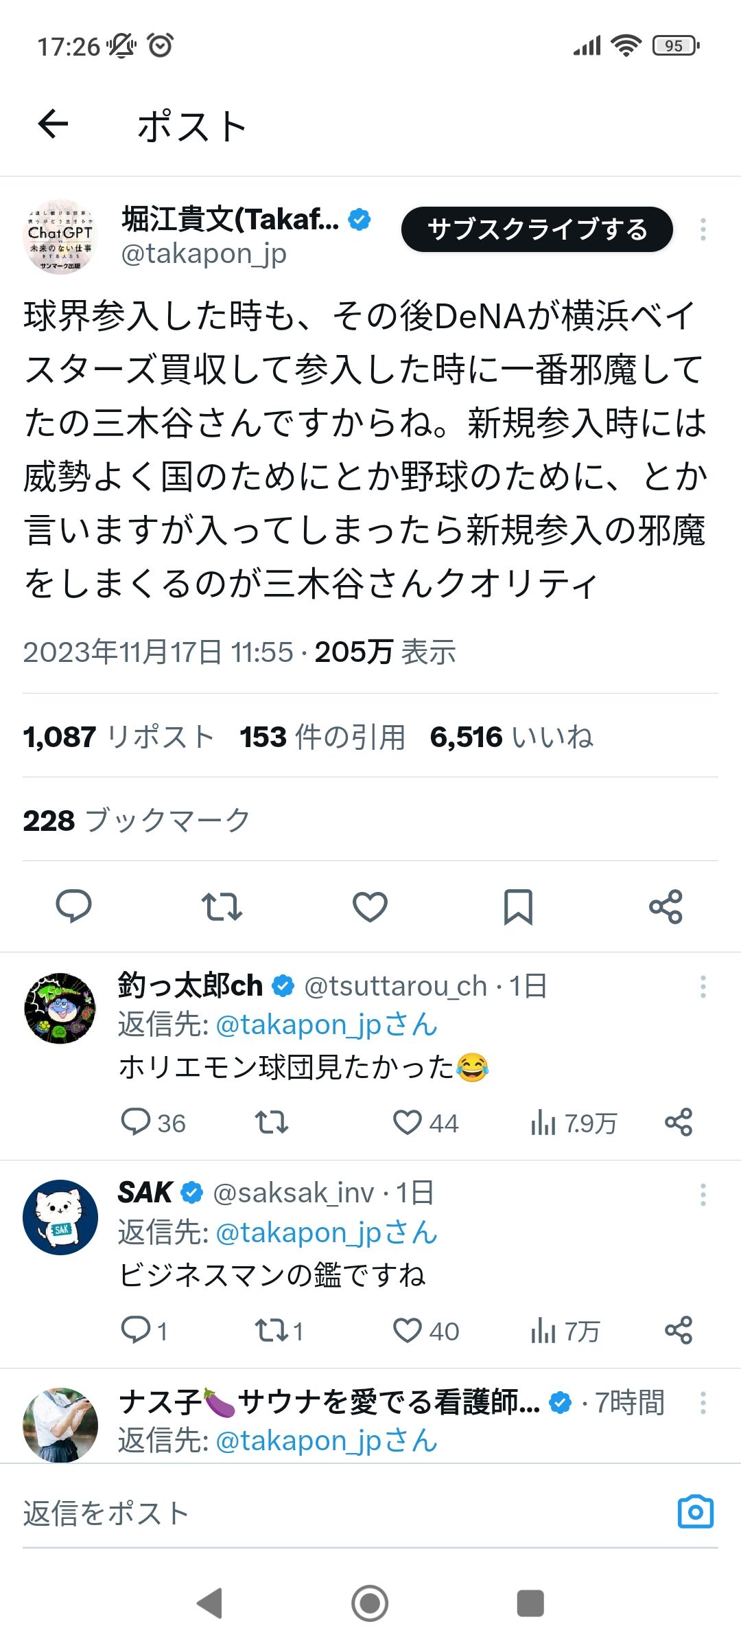The width and height of the screenshot is (741, 1648).
Task: Like the main post by takapon_jp
Action: pyautogui.click(x=370, y=906)
